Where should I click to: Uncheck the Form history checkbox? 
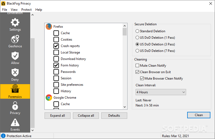56,65
